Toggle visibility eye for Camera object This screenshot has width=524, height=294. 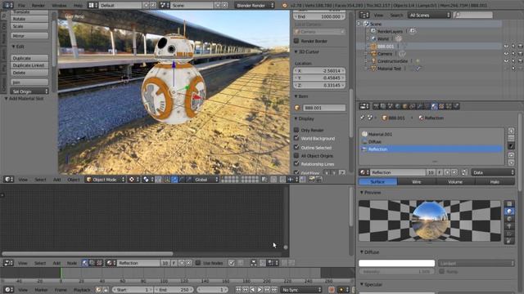506,53
